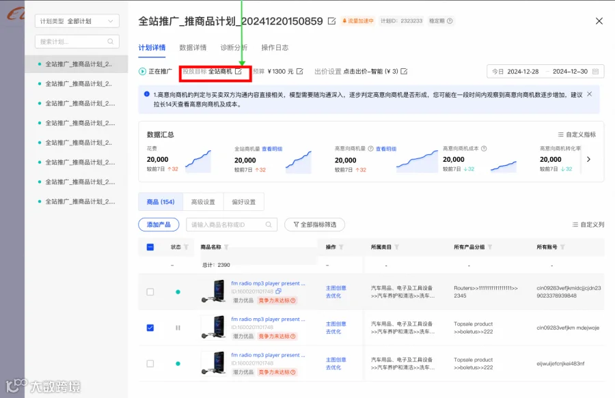Open the date range calendar icon
The height and width of the screenshot is (398, 615).
coord(595,71)
